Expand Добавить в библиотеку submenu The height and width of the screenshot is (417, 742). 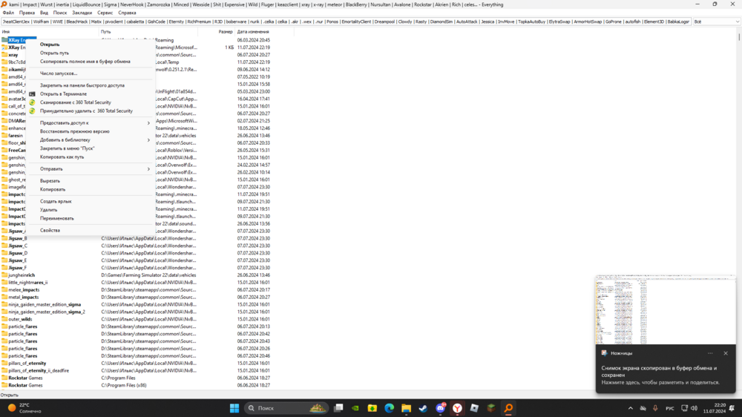(x=91, y=139)
